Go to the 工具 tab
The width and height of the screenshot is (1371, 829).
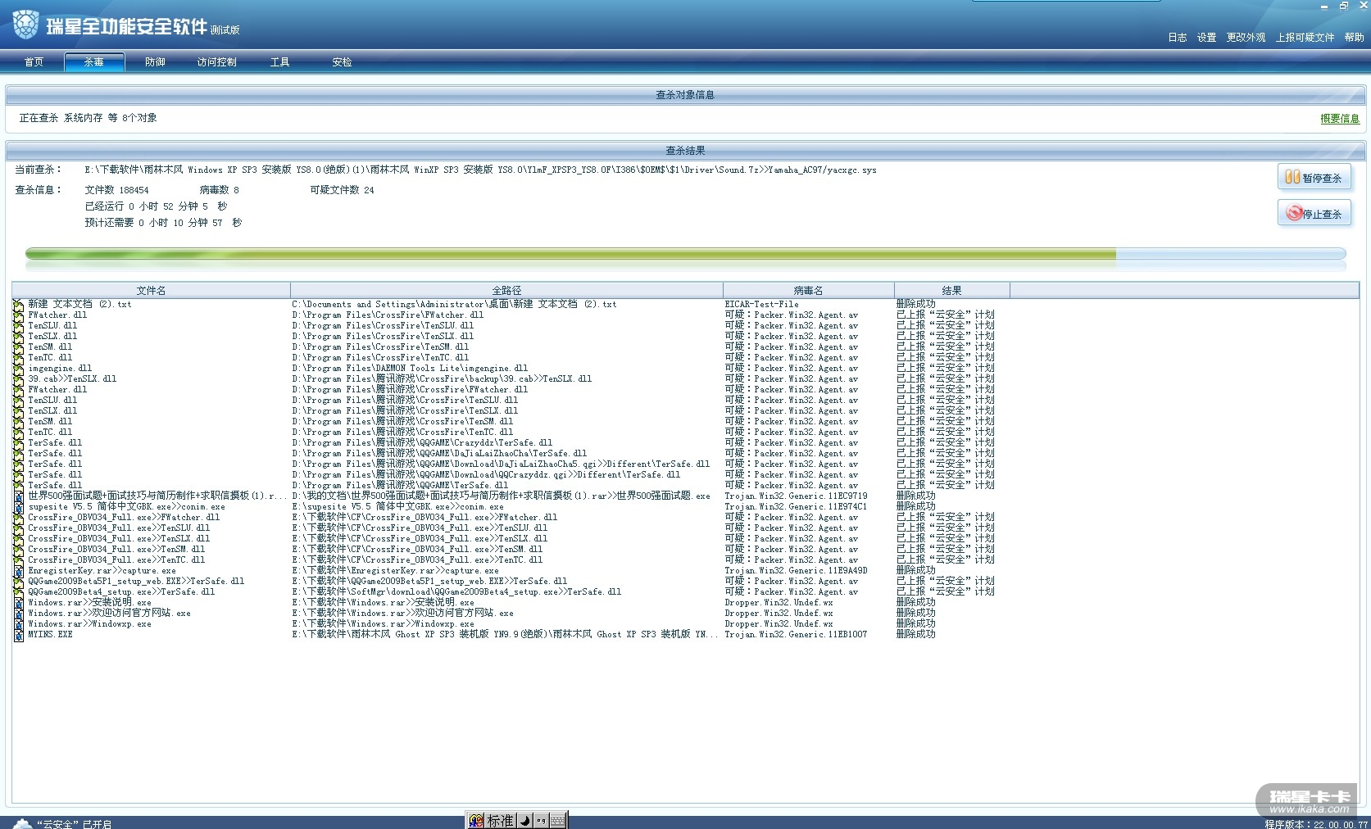click(x=280, y=62)
